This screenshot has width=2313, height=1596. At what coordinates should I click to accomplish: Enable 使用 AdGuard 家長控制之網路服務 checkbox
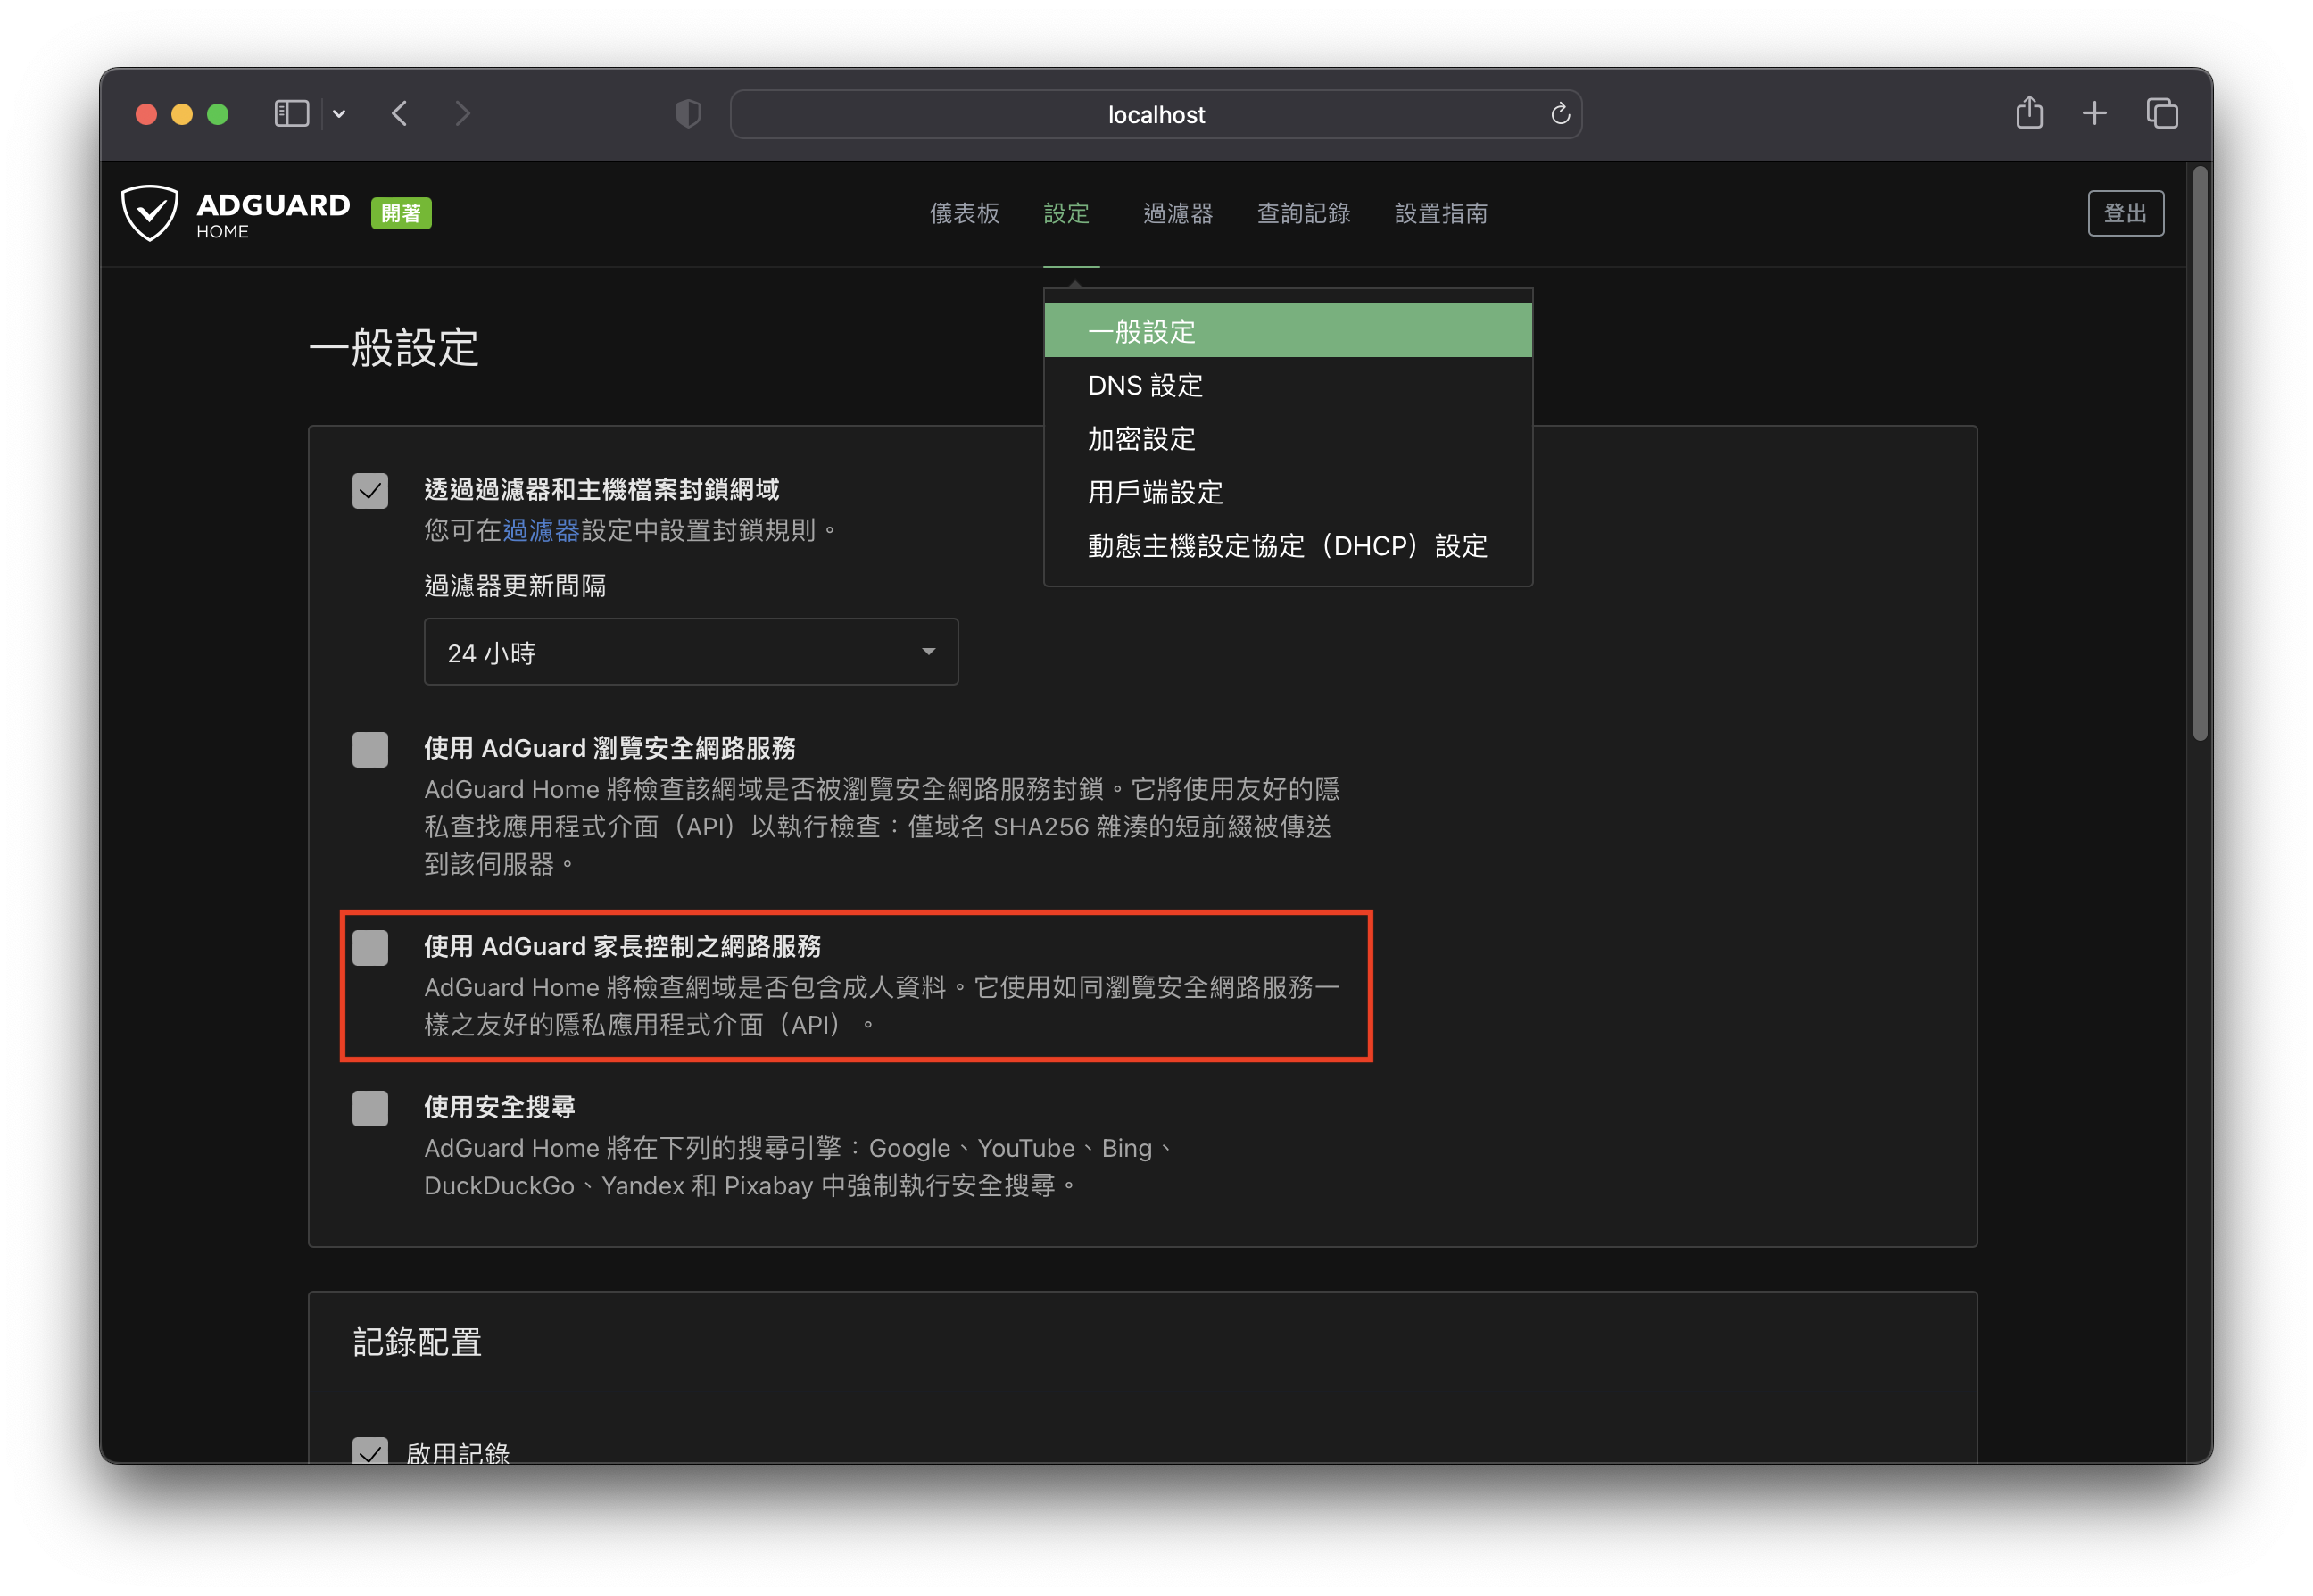pos(369,947)
